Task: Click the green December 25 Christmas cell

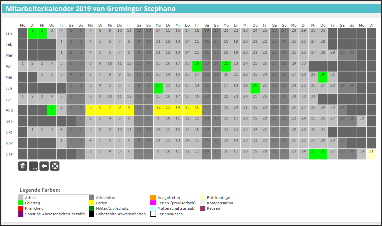Action: pos(313,154)
